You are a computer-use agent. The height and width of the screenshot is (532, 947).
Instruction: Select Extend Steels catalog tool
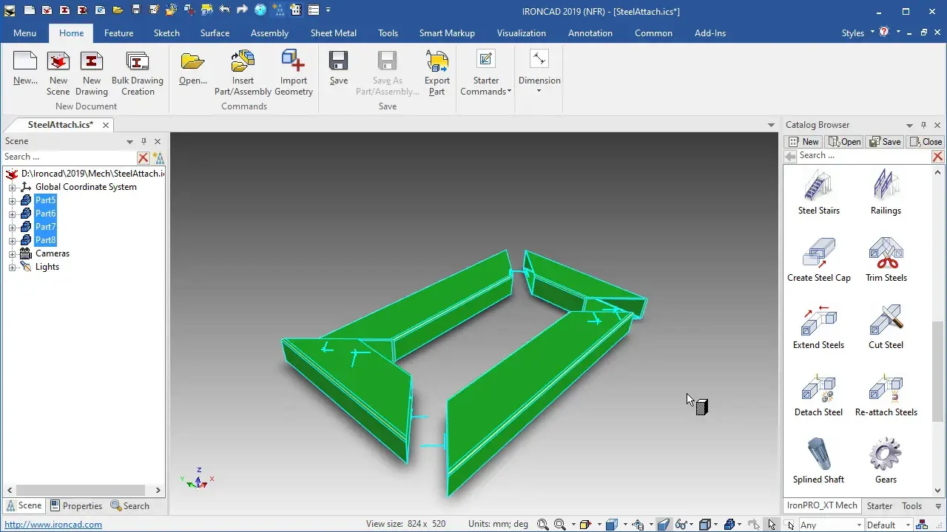[x=818, y=327]
